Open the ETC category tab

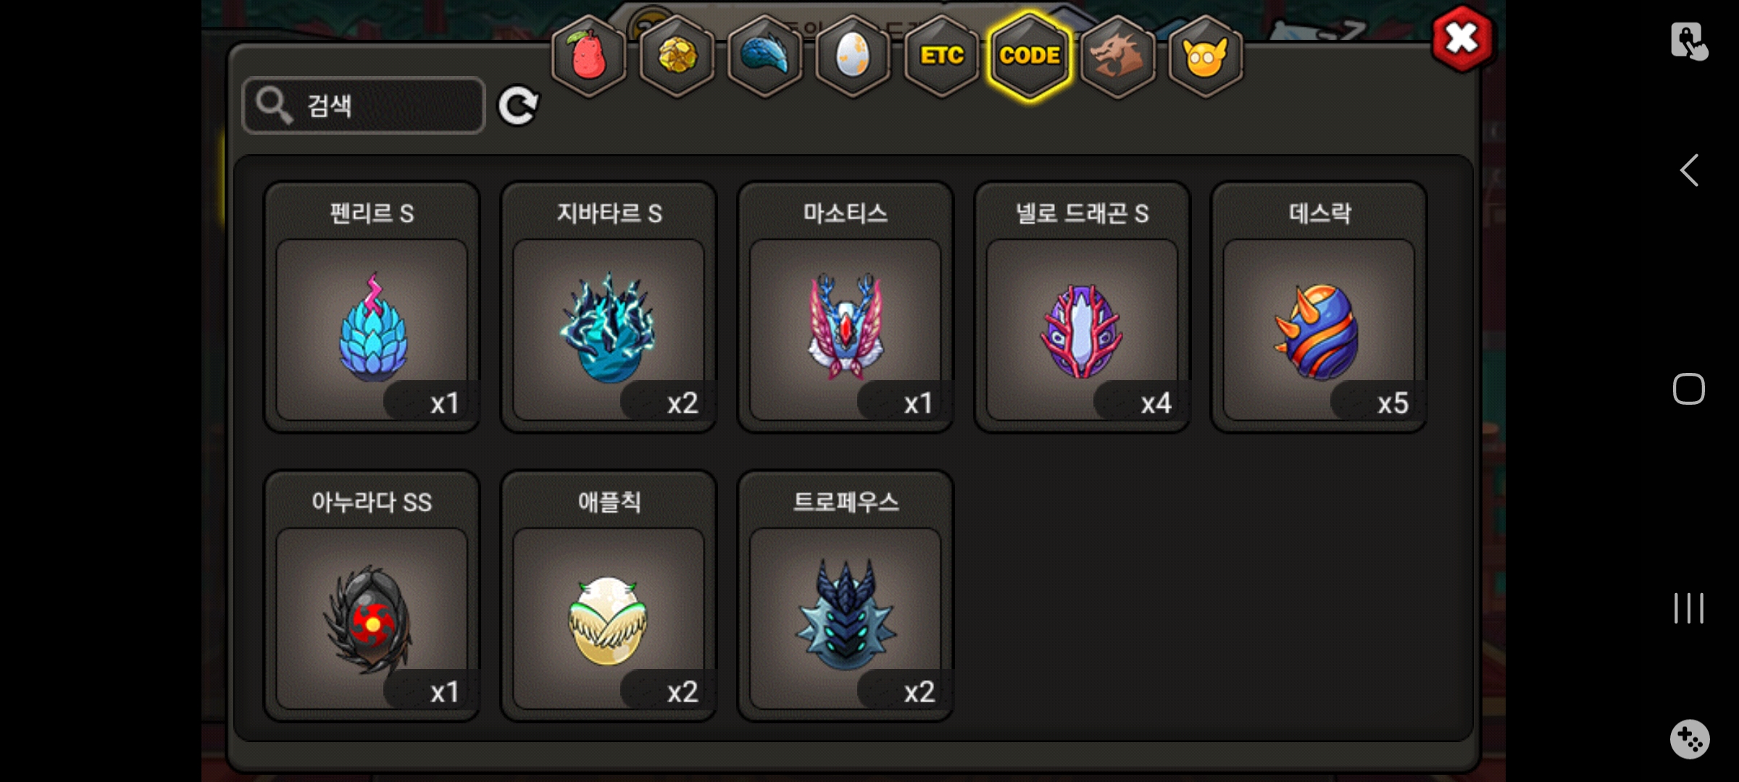click(941, 56)
